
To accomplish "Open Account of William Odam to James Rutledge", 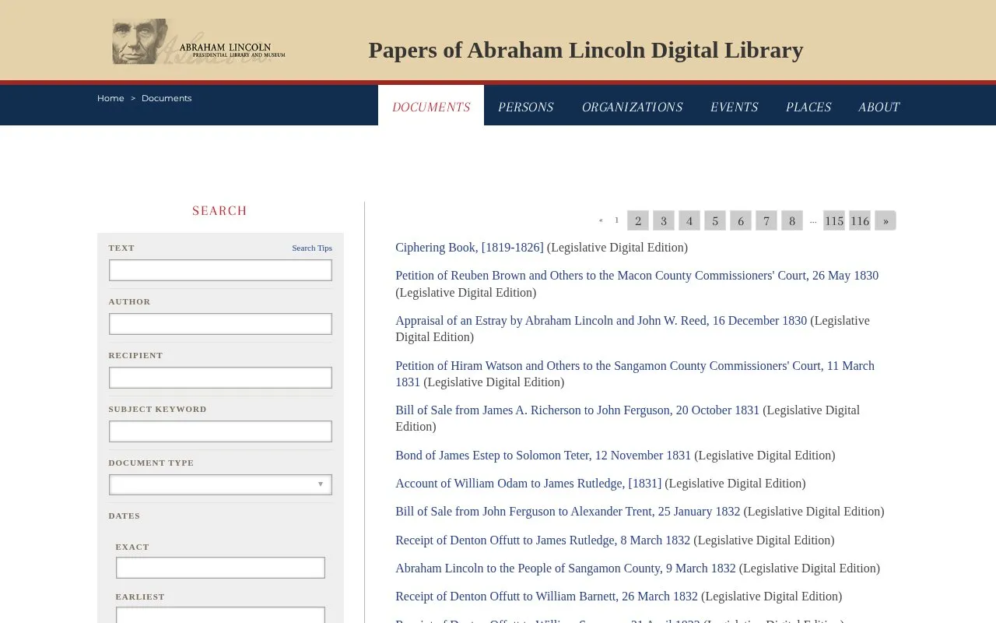I will 528,484.
